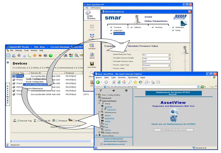The image size is (221, 153).
Task: Select the Device ID radio button
Action: click(x=39, y=121)
